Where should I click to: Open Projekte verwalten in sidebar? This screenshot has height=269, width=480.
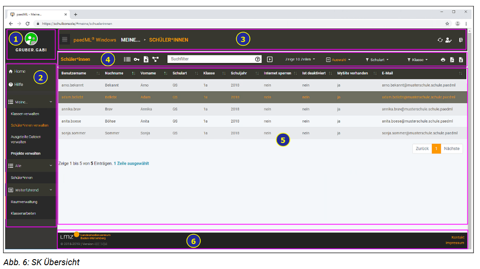(26, 153)
